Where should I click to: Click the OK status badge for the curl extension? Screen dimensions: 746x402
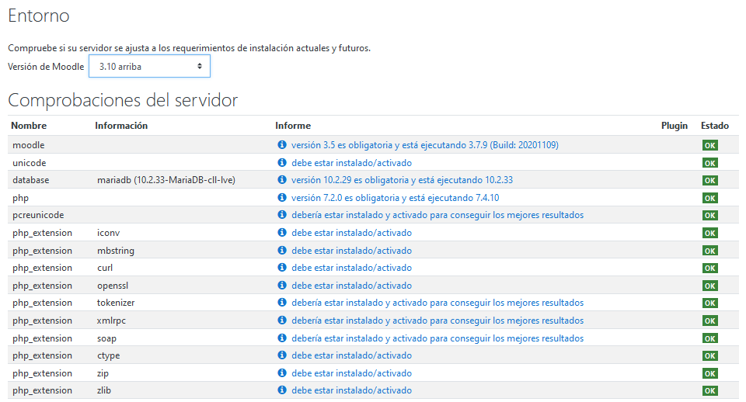[x=709, y=268]
